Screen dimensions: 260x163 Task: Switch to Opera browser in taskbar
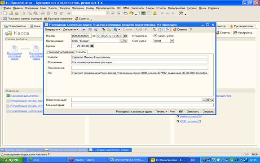(x=88, y=160)
